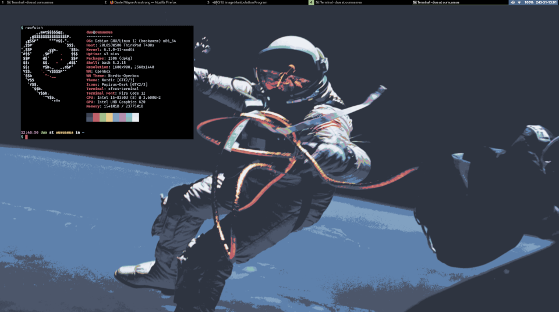Click the white swatch in neofetch palette
The width and height of the screenshot is (559, 312).
pos(136,117)
